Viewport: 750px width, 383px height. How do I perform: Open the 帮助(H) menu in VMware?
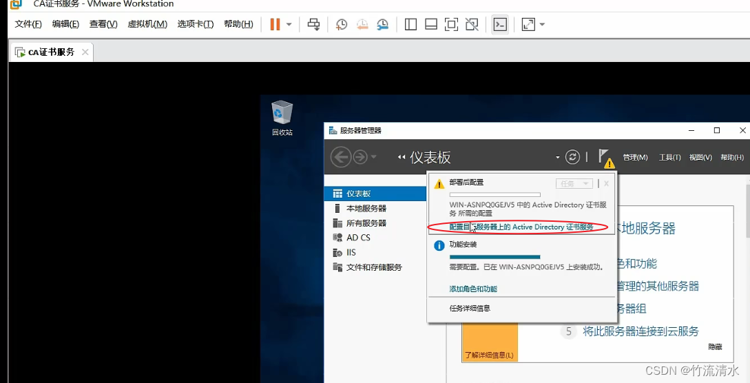238,24
